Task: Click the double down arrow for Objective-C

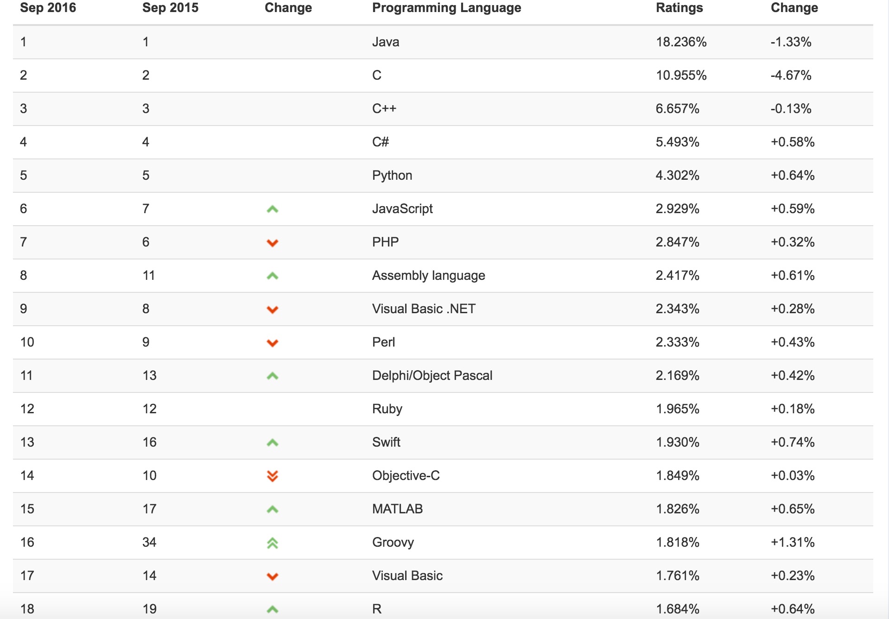Action: coord(273,476)
